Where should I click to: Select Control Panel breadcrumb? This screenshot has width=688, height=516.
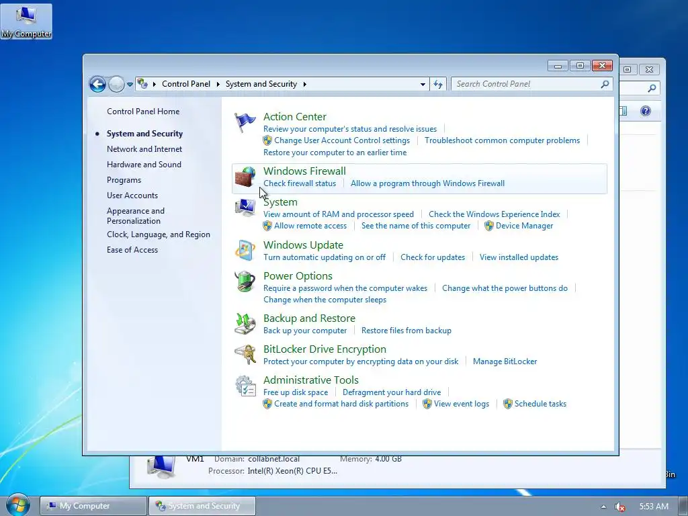click(x=186, y=84)
